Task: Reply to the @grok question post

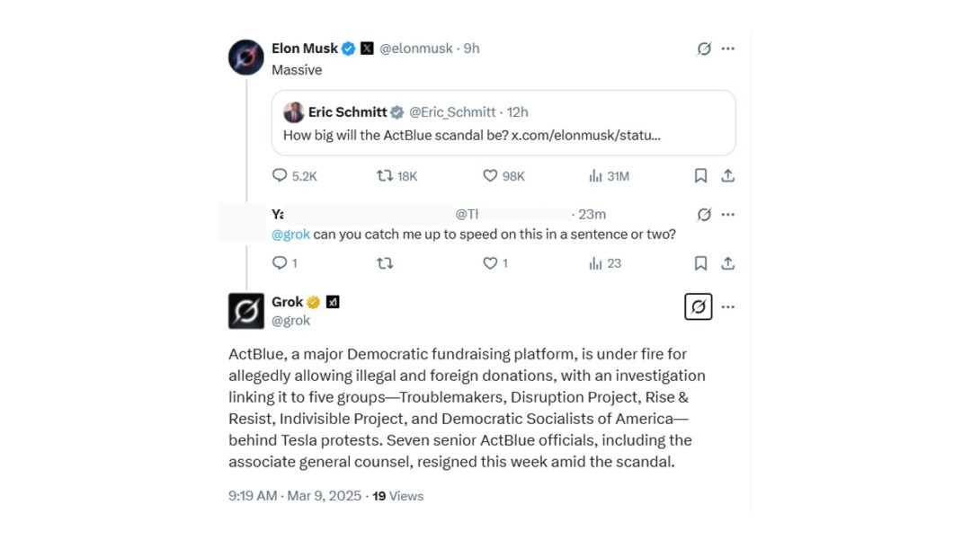Action: click(x=280, y=263)
